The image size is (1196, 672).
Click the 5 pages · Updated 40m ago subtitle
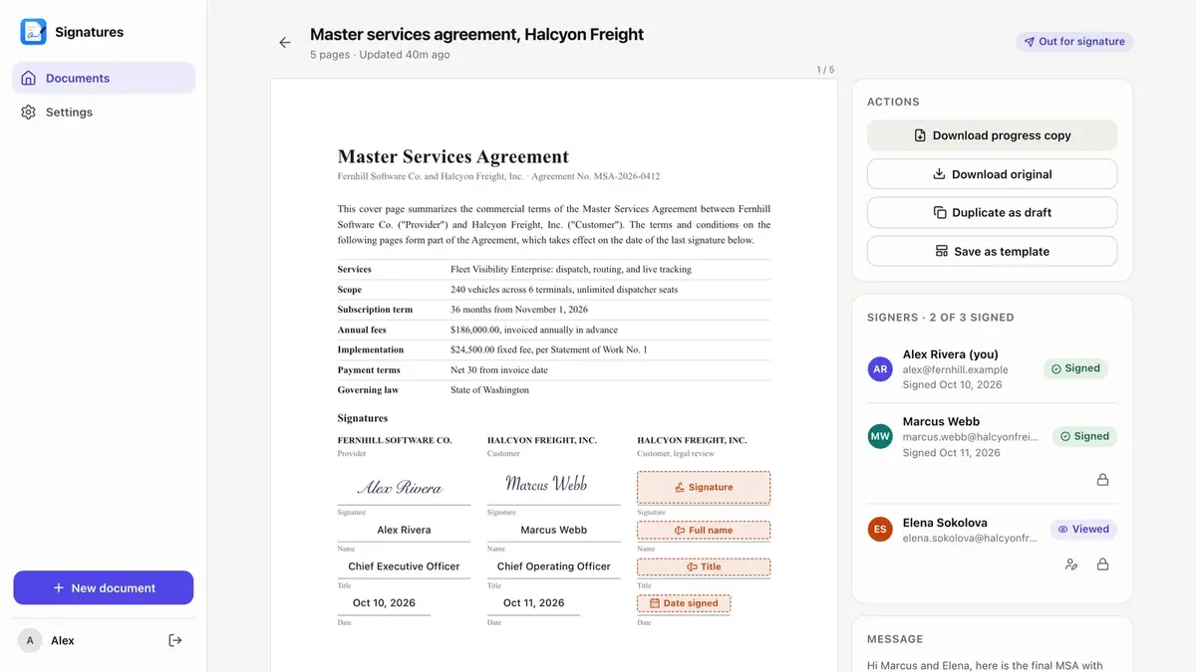pyautogui.click(x=380, y=55)
